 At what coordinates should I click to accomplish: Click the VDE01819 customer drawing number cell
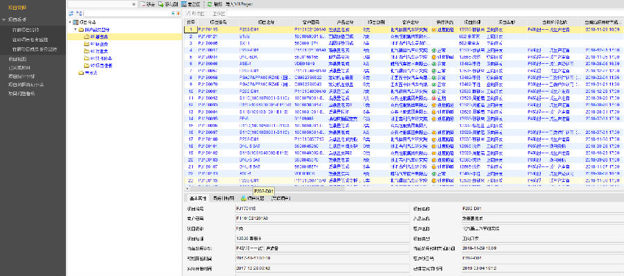point(305,64)
